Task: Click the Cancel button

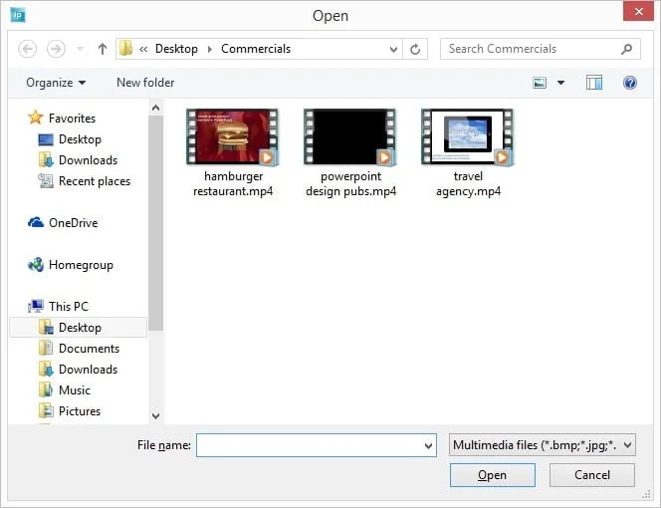Action: [x=592, y=475]
